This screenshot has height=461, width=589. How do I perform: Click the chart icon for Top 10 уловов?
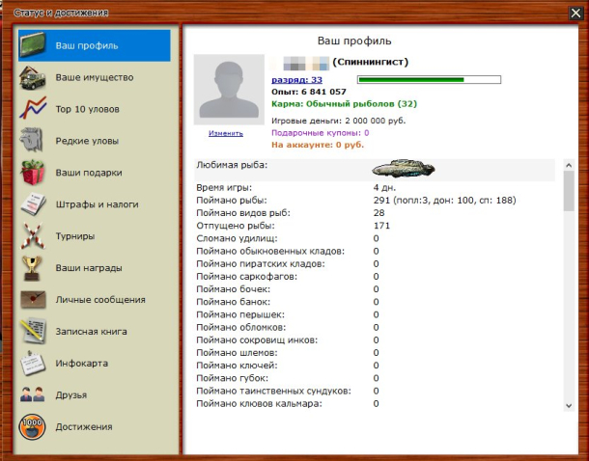[34, 109]
